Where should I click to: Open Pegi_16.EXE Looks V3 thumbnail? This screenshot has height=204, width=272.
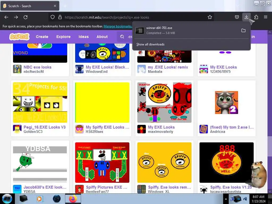(x=40, y=103)
